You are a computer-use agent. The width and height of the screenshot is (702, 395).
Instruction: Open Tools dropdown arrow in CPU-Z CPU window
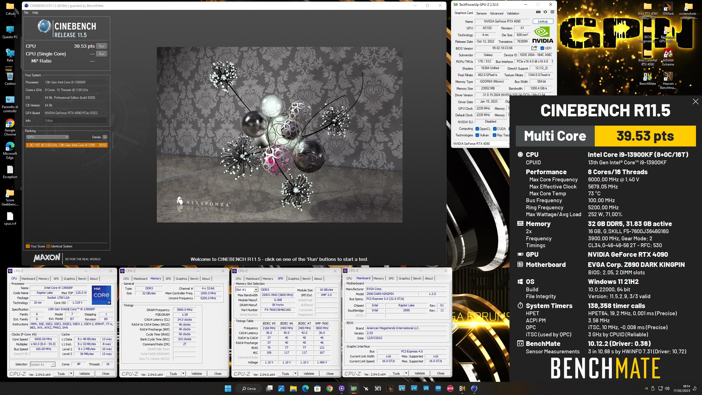coord(71,374)
